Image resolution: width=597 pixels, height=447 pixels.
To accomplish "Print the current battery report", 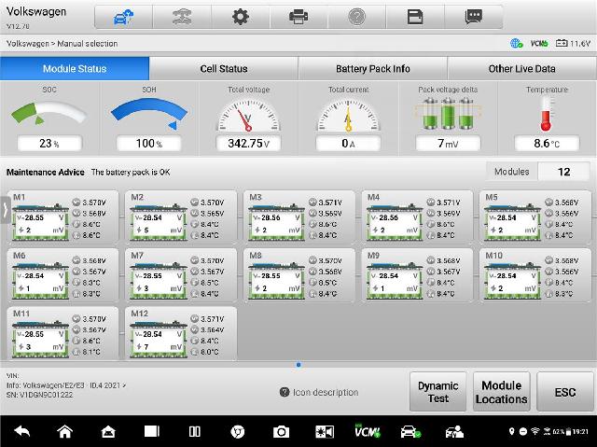I will 298,17.
